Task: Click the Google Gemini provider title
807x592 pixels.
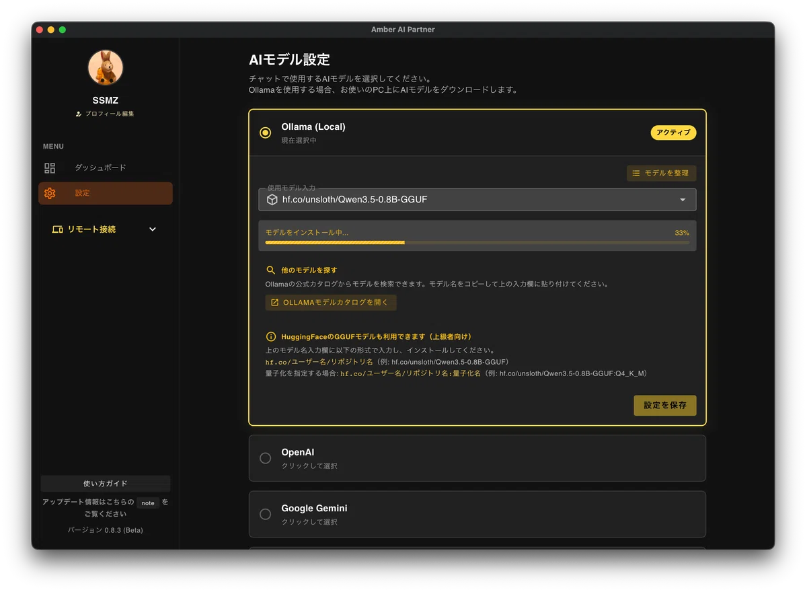Action: [x=314, y=508]
